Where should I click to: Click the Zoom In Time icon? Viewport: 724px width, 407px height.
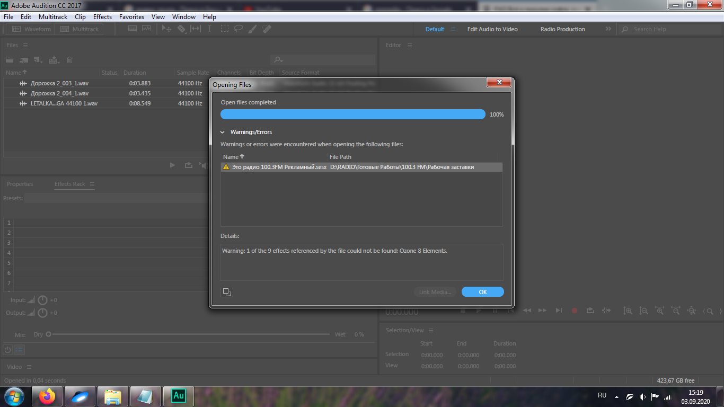659,311
